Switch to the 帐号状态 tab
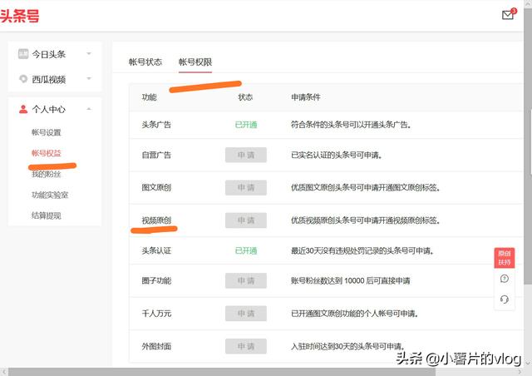The height and width of the screenshot is (376, 532). pos(145,62)
